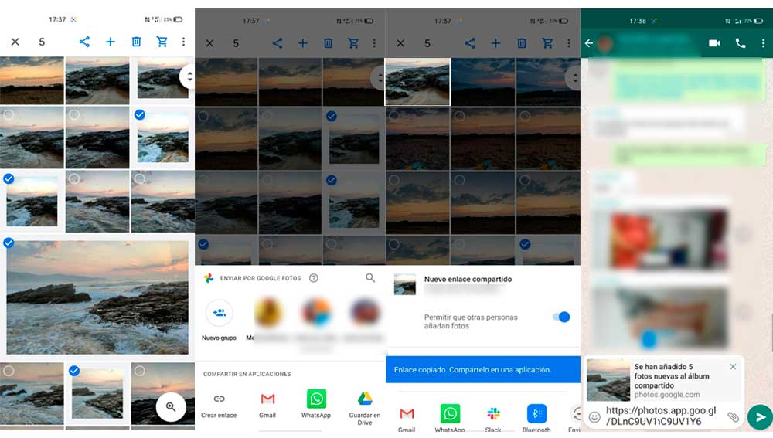Tap the photos.app.goo.gl link text field
Image resolution: width=773 pixels, height=438 pixels.
(x=661, y=416)
